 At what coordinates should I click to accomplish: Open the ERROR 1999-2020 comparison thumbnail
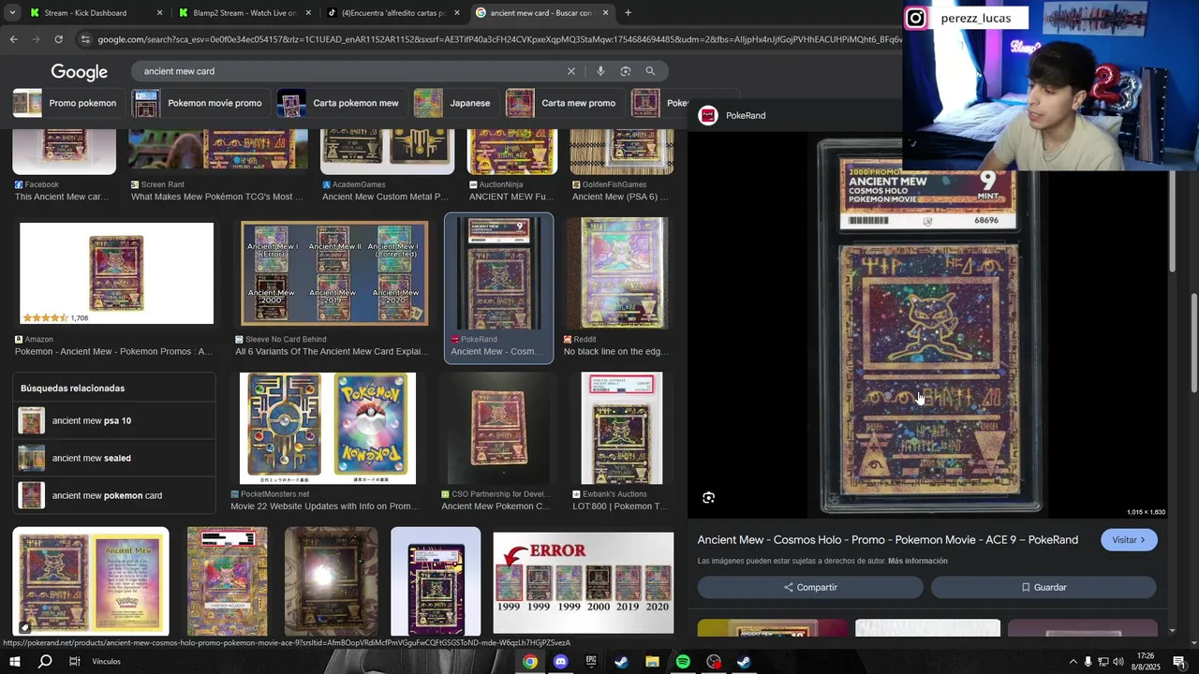pyautogui.click(x=583, y=582)
